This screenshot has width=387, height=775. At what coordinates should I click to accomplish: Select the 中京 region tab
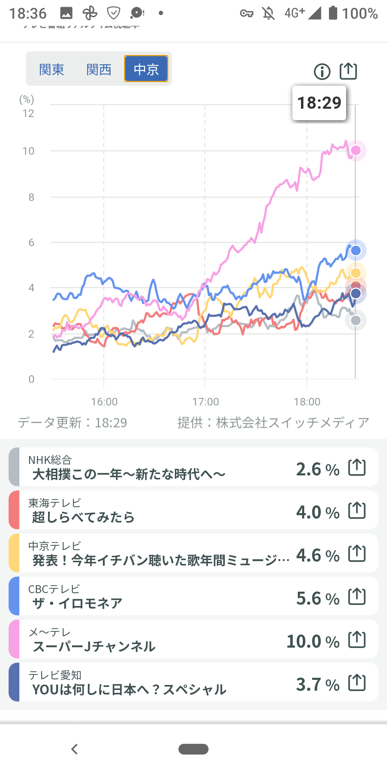pos(146,69)
